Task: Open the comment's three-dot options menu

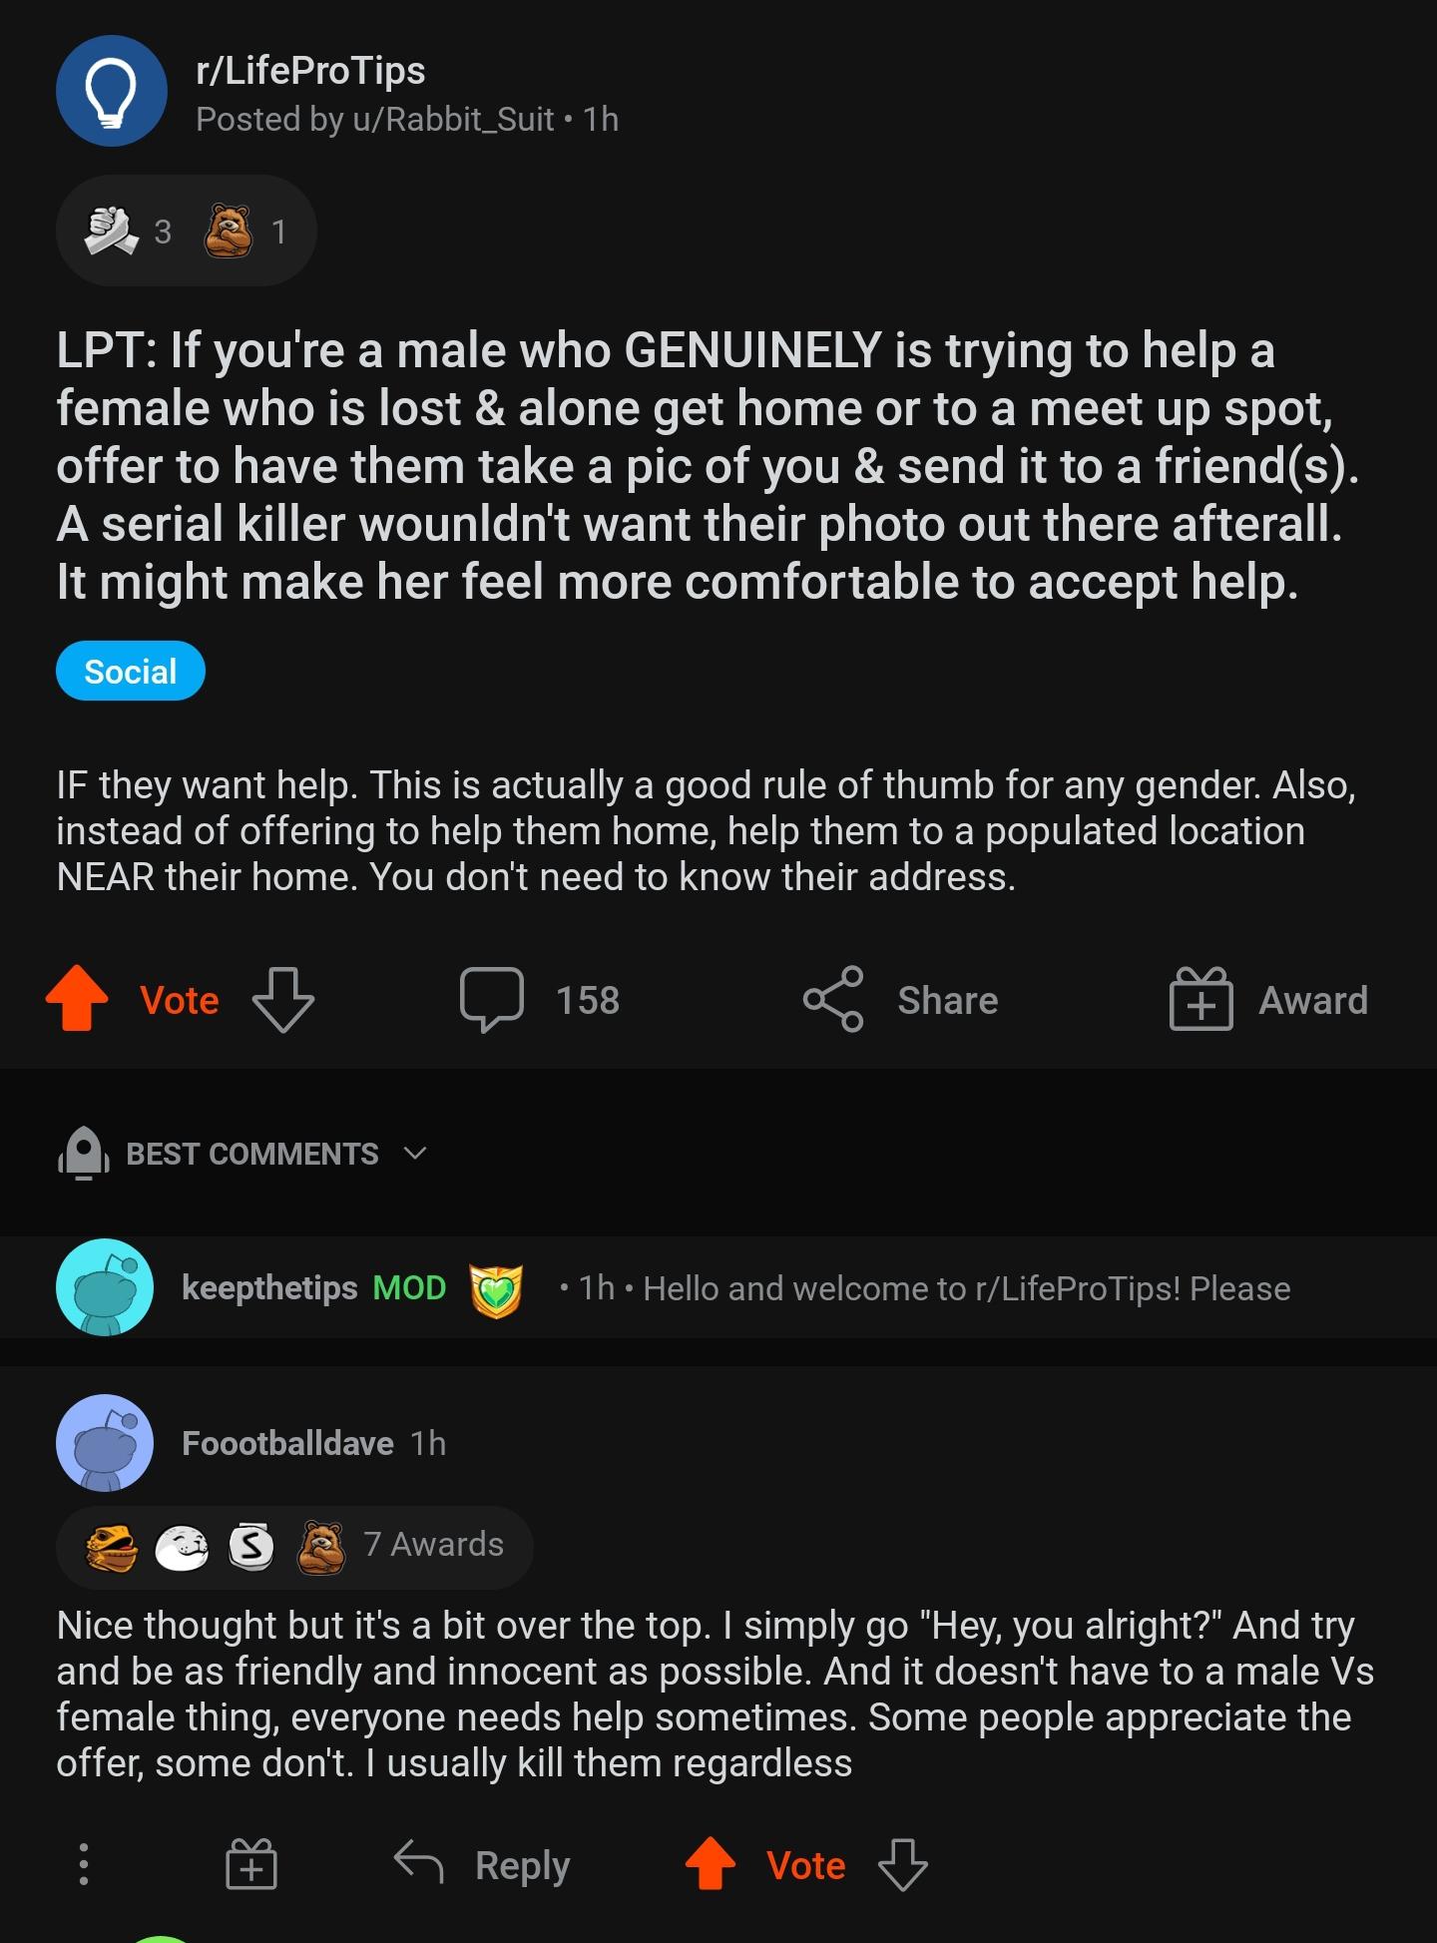Action: pos(84,1864)
